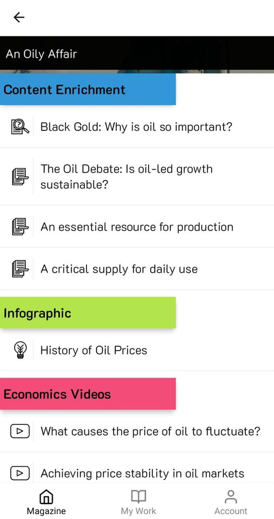Click the magnifier icon beside Black Gold
Screen dimensions: 274x519
[x=20, y=127]
